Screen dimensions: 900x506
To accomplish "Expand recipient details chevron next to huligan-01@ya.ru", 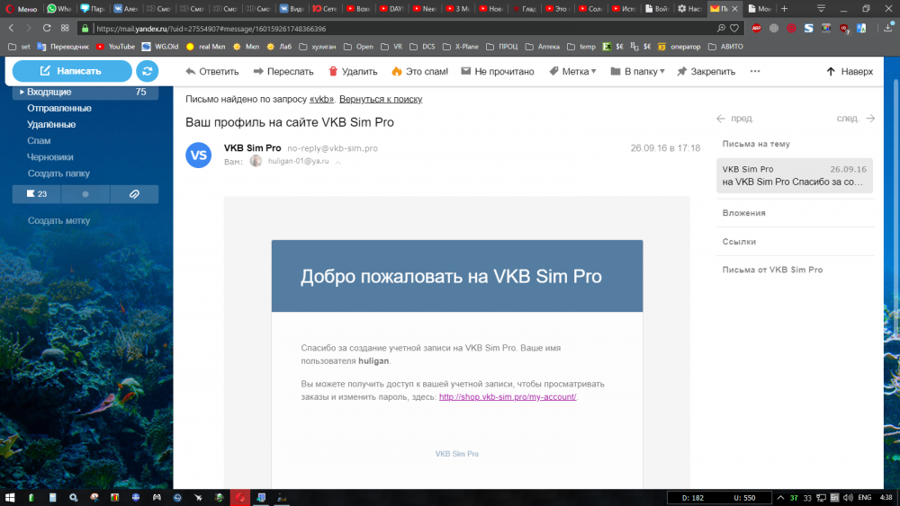I will (x=338, y=162).
